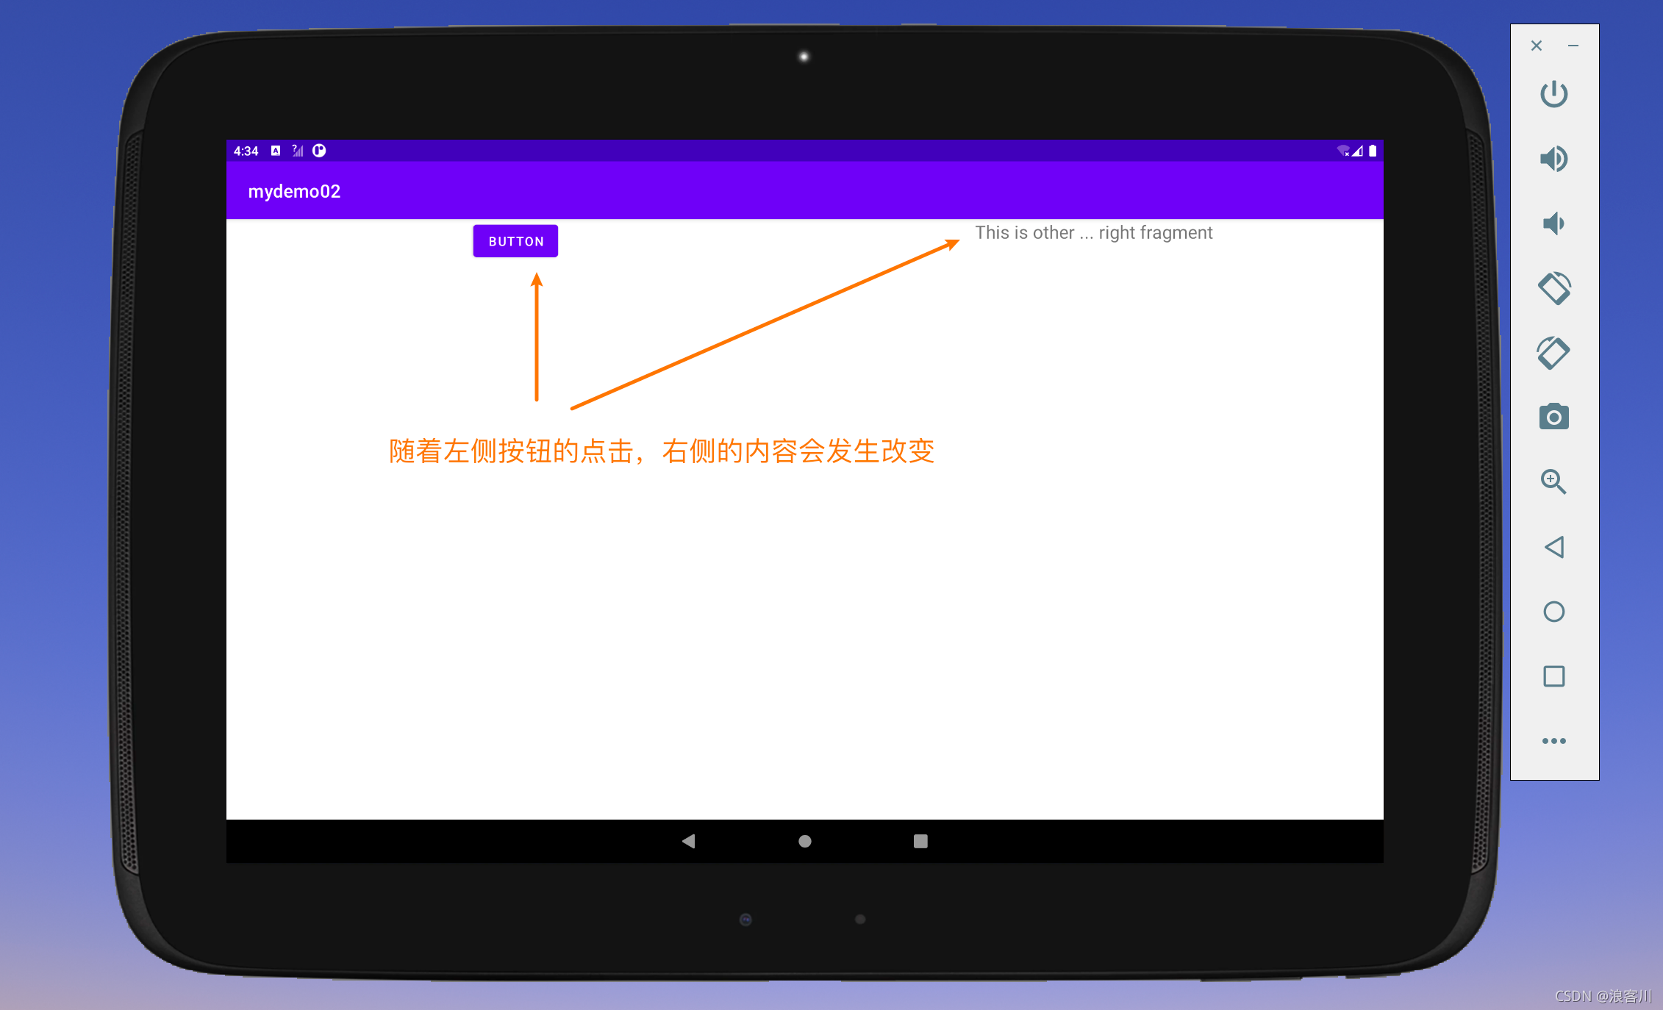Click the battery icon in the status bar

1373,151
